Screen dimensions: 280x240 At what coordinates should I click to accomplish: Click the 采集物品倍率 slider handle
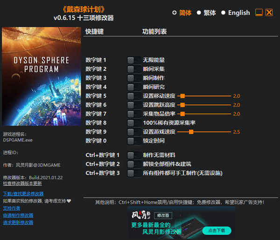pos(182,114)
